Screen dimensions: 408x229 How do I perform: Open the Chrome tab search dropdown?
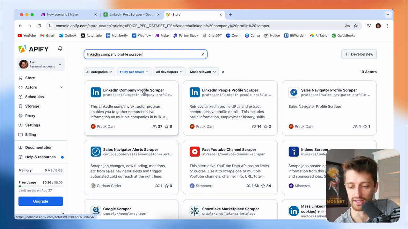click(388, 14)
